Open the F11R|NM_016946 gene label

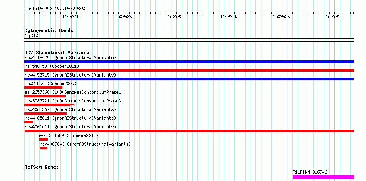310,172
